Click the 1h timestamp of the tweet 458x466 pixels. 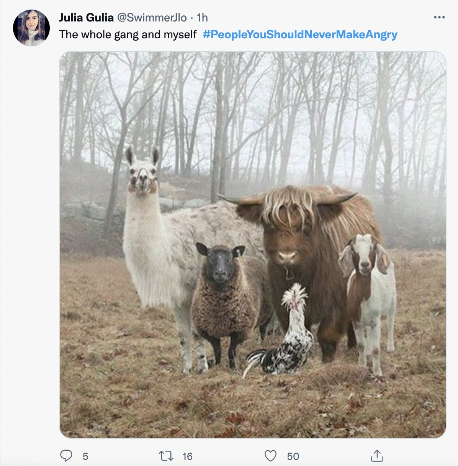[x=202, y=17]
